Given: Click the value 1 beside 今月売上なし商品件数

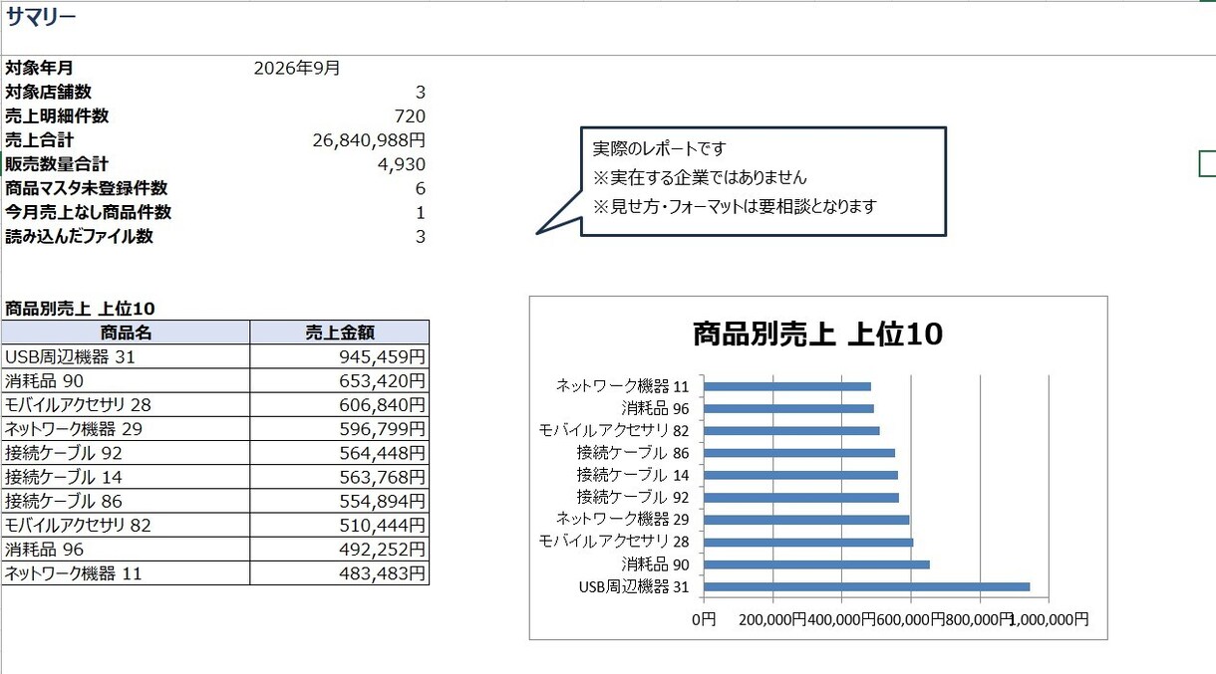Looking at the screenshot, I should pos(421,212).
